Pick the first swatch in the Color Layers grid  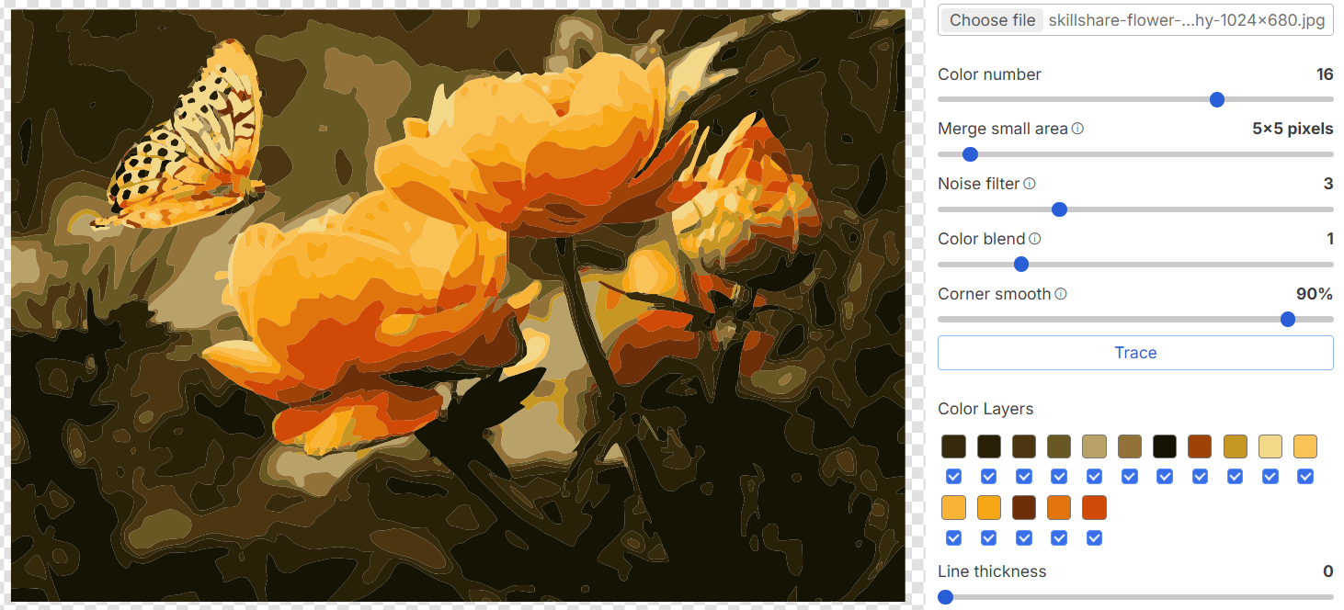[953, 446]
